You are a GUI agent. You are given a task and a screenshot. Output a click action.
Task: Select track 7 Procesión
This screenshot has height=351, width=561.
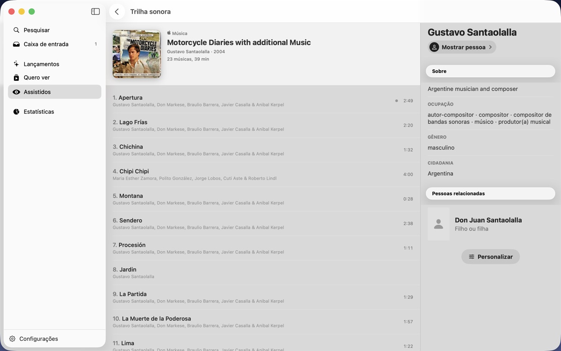point(263,248)
